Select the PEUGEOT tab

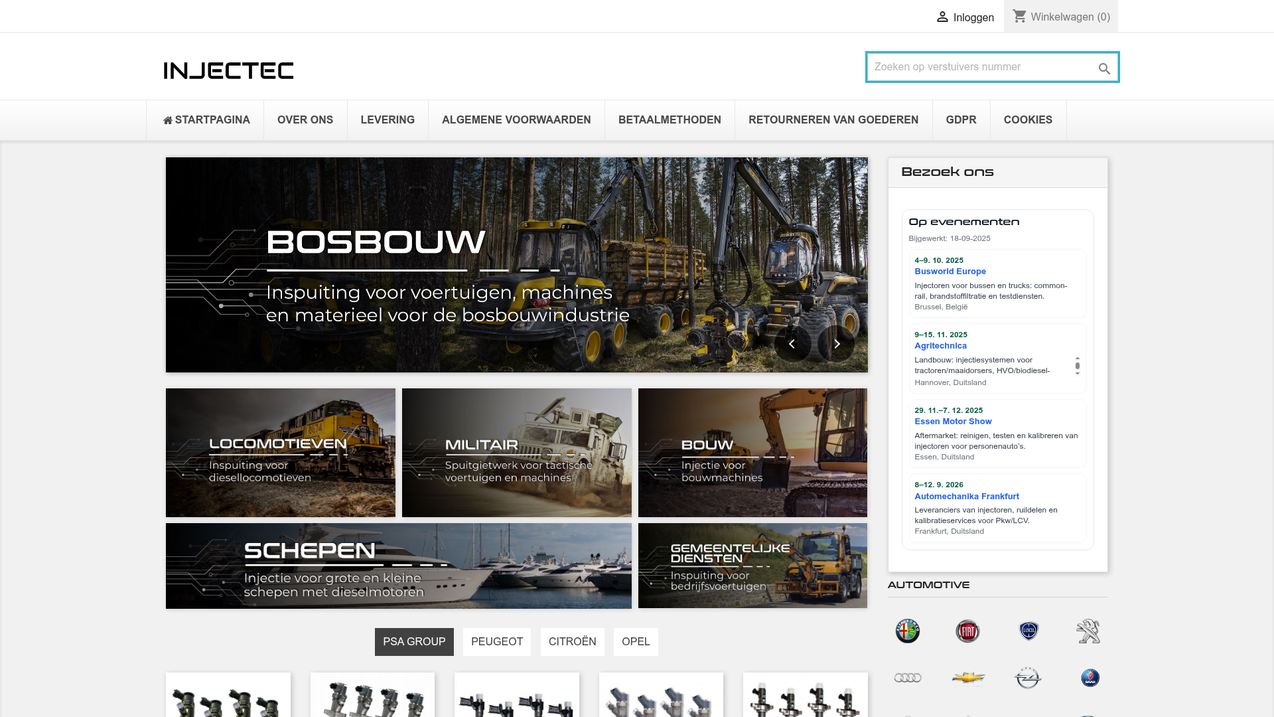[x=497, y=642]
